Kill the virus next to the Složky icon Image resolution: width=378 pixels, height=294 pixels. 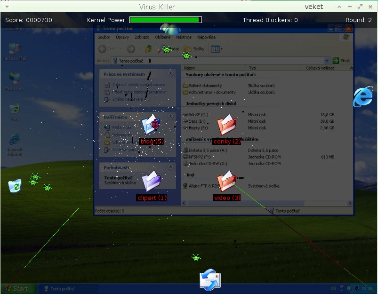coord(187,56)
